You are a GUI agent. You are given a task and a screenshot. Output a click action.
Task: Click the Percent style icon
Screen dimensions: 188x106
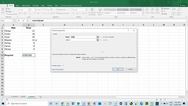[77, 13]
